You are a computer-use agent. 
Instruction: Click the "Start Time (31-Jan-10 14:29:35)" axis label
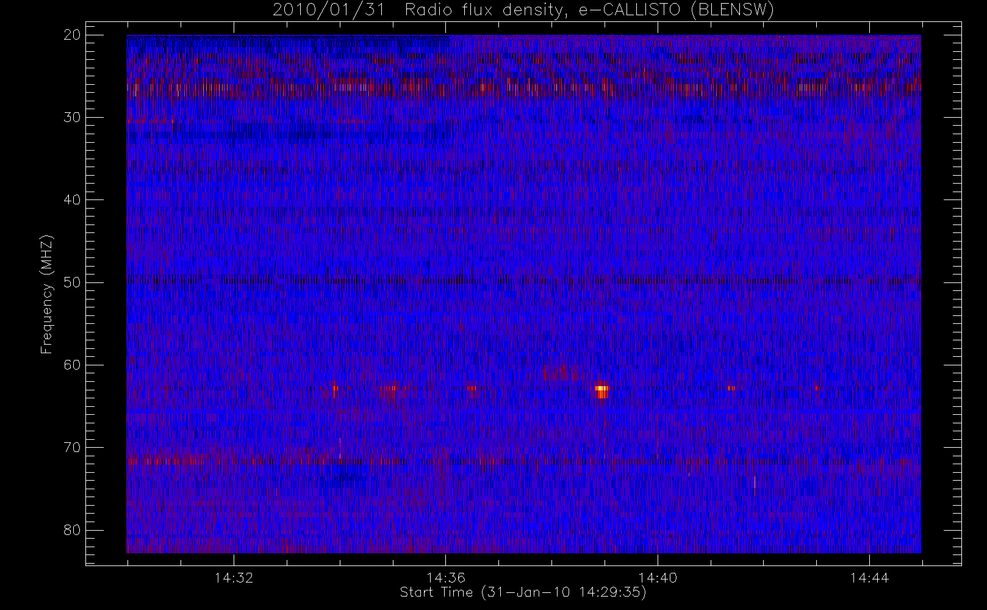pos(523,592)
